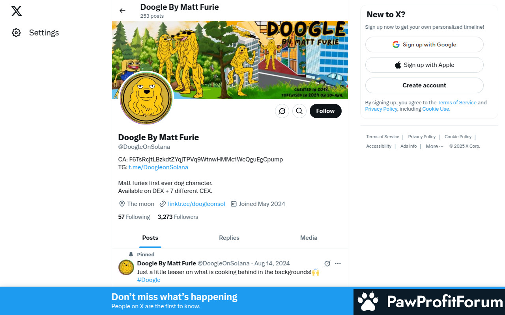Open three-dot menu on pinned post
505x315 pixels.
(338, 263)
